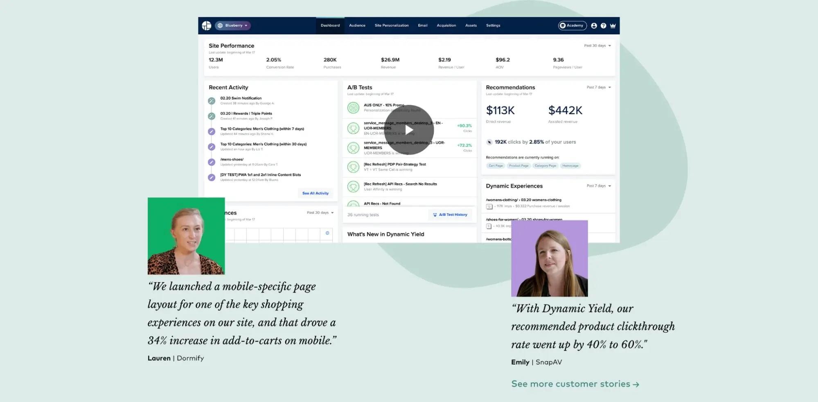Open What's New in Dynamic Yield section

tap(385, 234)
